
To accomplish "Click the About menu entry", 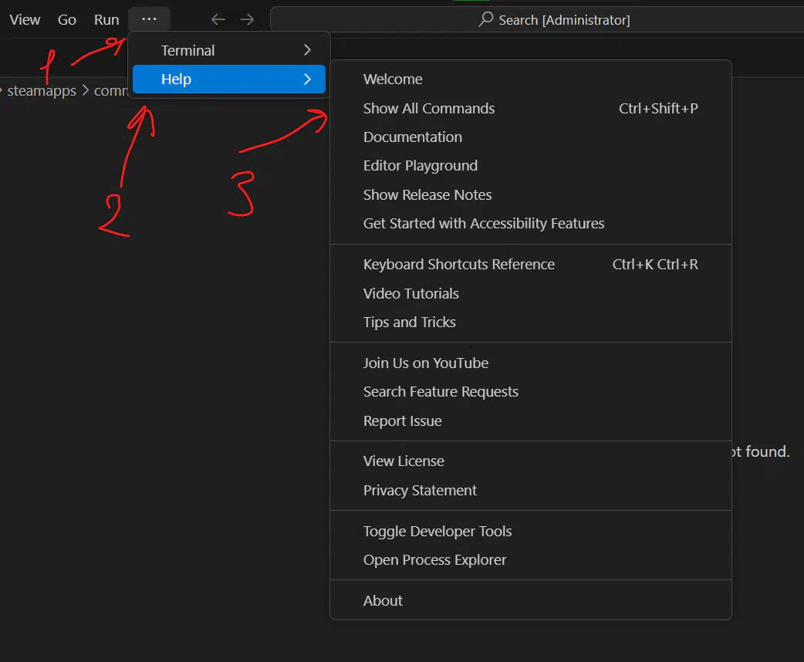I will tap(383, 601).
